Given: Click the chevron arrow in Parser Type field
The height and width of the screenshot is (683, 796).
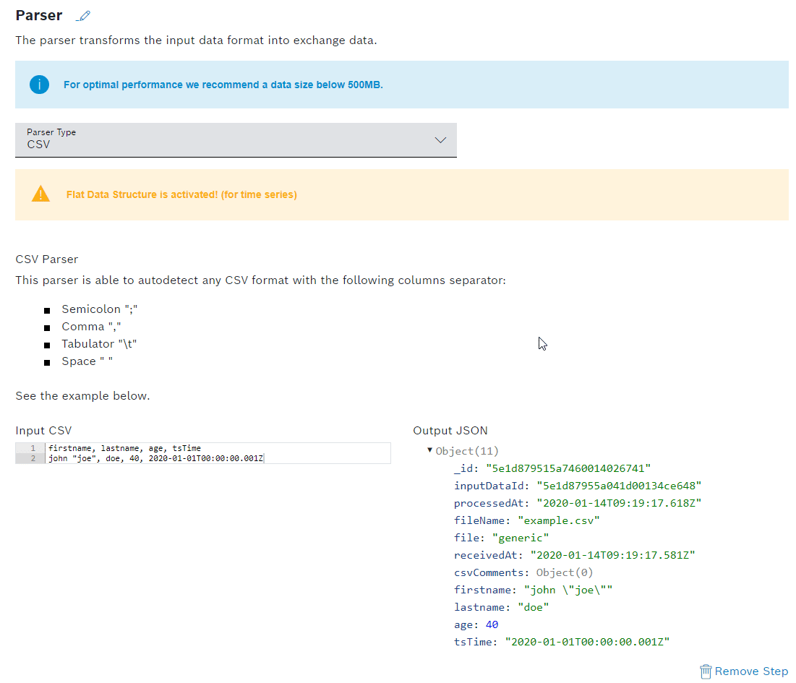Looking at the screenshot, I should pos(440,139).
